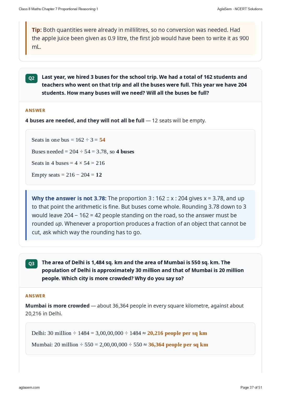
Task: Click the bold '4 buses' calculation result
Action: tap(125, 152)
